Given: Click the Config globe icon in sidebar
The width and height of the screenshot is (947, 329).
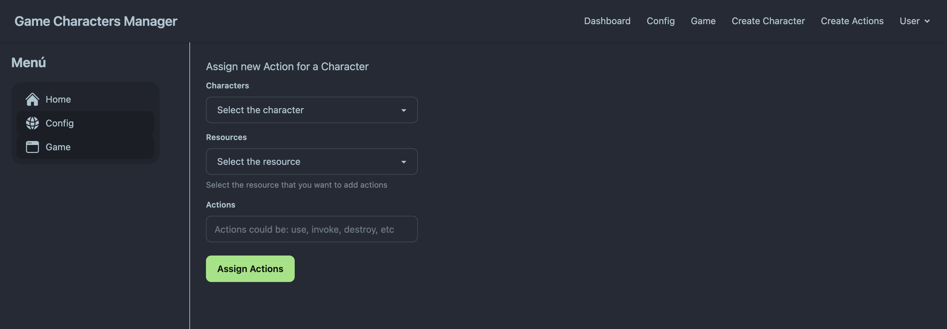Looking at the screenshot, I should point(32,123).
